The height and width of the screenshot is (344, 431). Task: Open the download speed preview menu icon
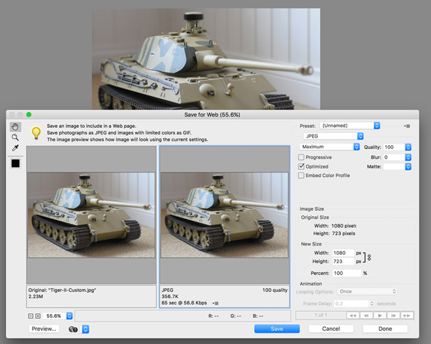215,303
